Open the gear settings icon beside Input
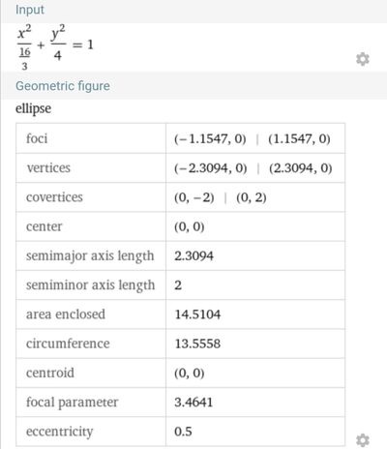 [x=363, y=59]
